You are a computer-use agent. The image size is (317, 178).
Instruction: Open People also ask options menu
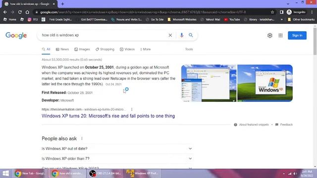(82, 138)
